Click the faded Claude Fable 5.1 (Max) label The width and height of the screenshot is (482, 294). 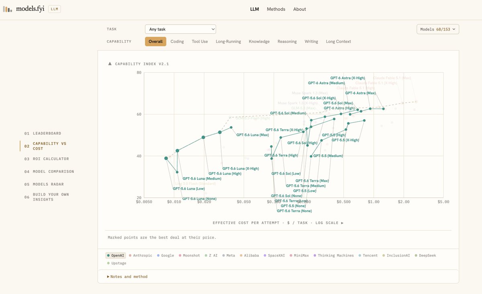[392, 78]
